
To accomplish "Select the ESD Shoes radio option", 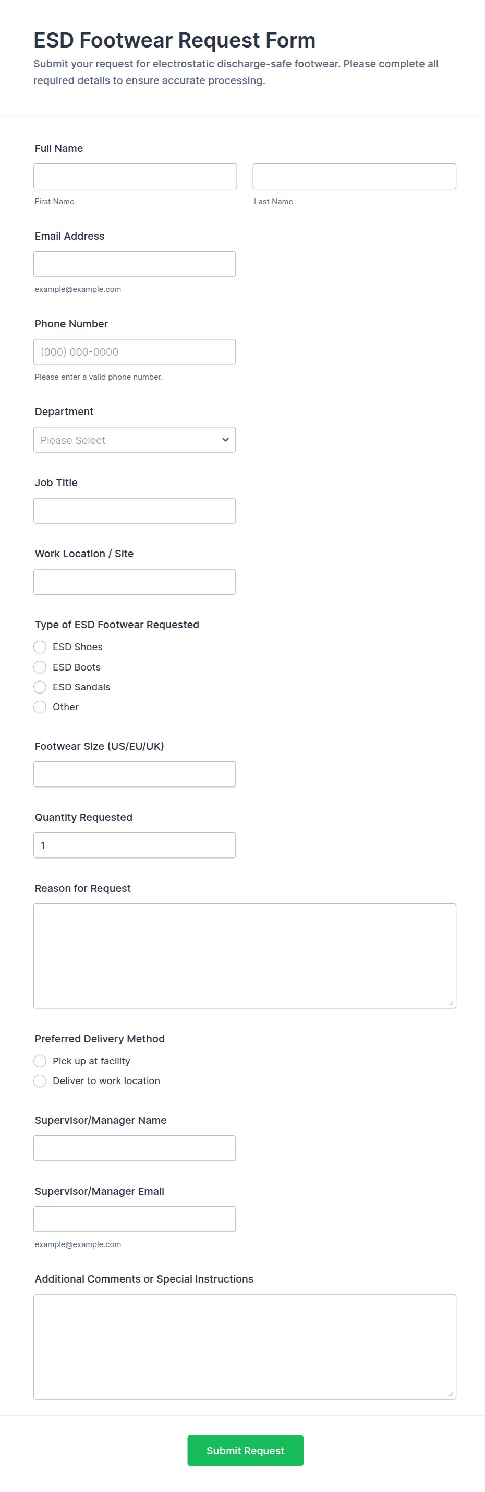I will tap(40, 647).
